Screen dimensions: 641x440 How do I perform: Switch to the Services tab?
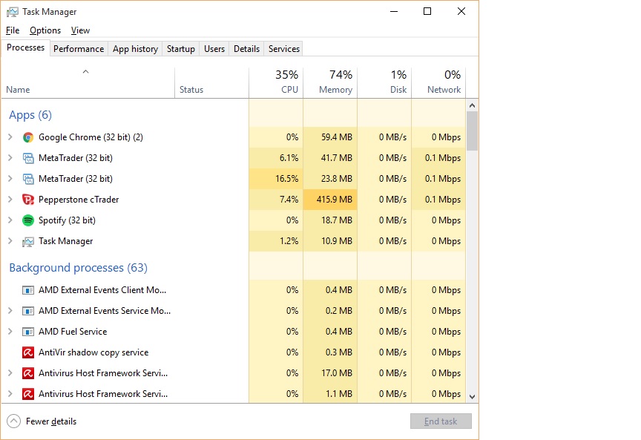(x=284, y=49)
